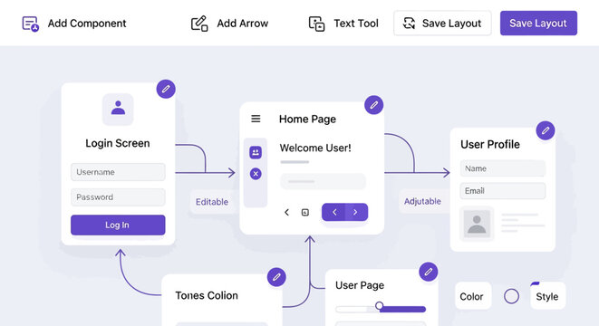599x326 pixels.
Task: Open the Style option
Action: (x=547, y=296)
